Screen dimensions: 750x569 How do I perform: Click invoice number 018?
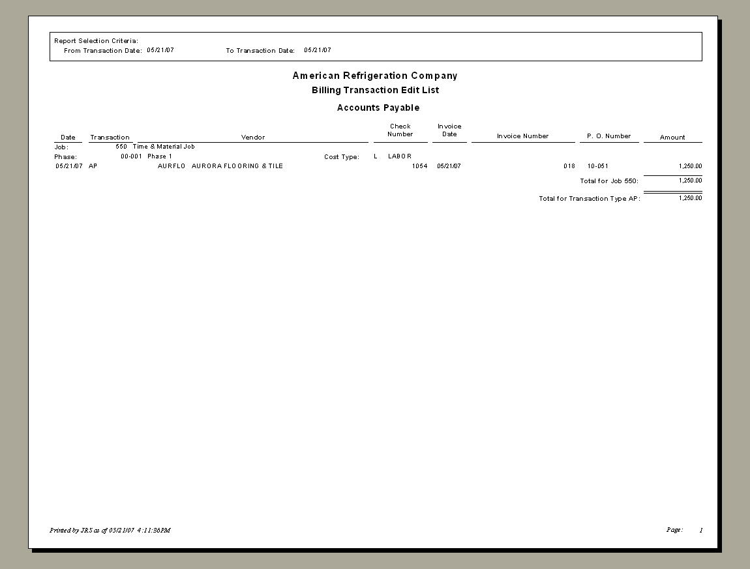[569, 166]
